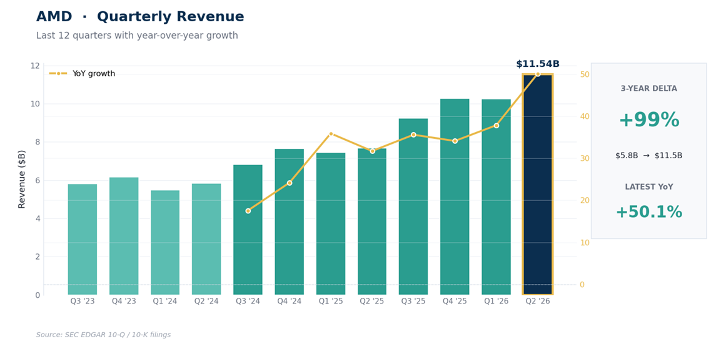The height and width of the screenshot is (351, 721).
Task: Select the YoY line point on Q3 '25
Action: pyautogui.click(x=413, y=135)
